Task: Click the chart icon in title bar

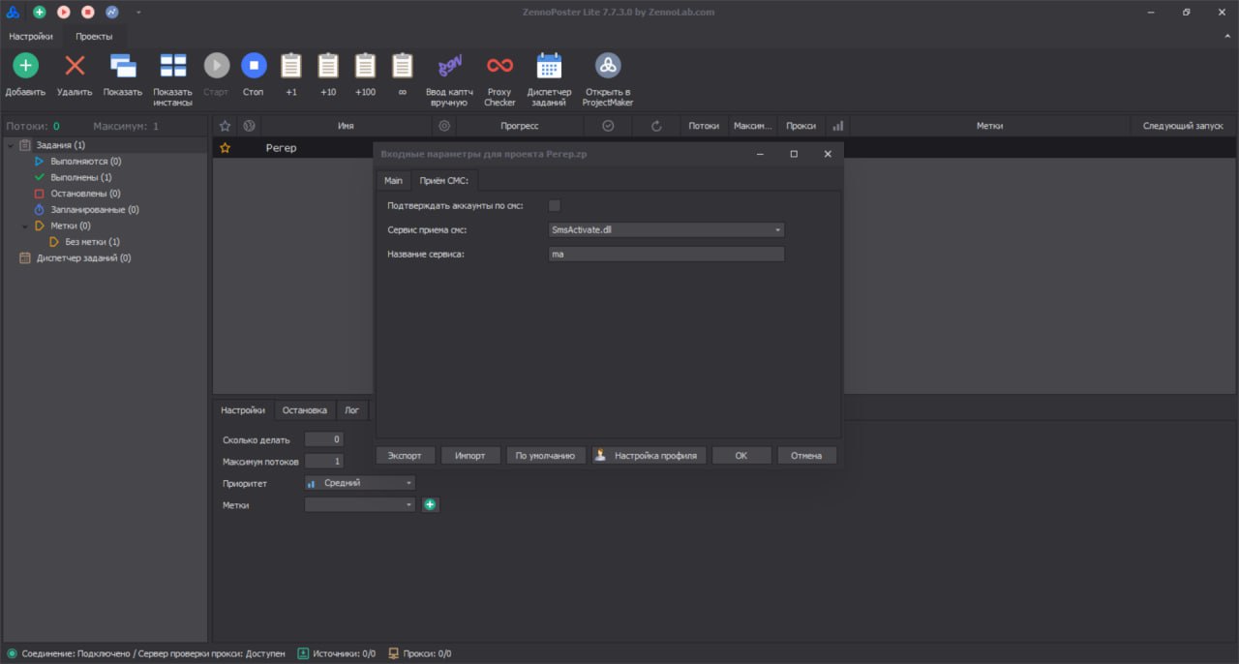Action: point(112,12)
